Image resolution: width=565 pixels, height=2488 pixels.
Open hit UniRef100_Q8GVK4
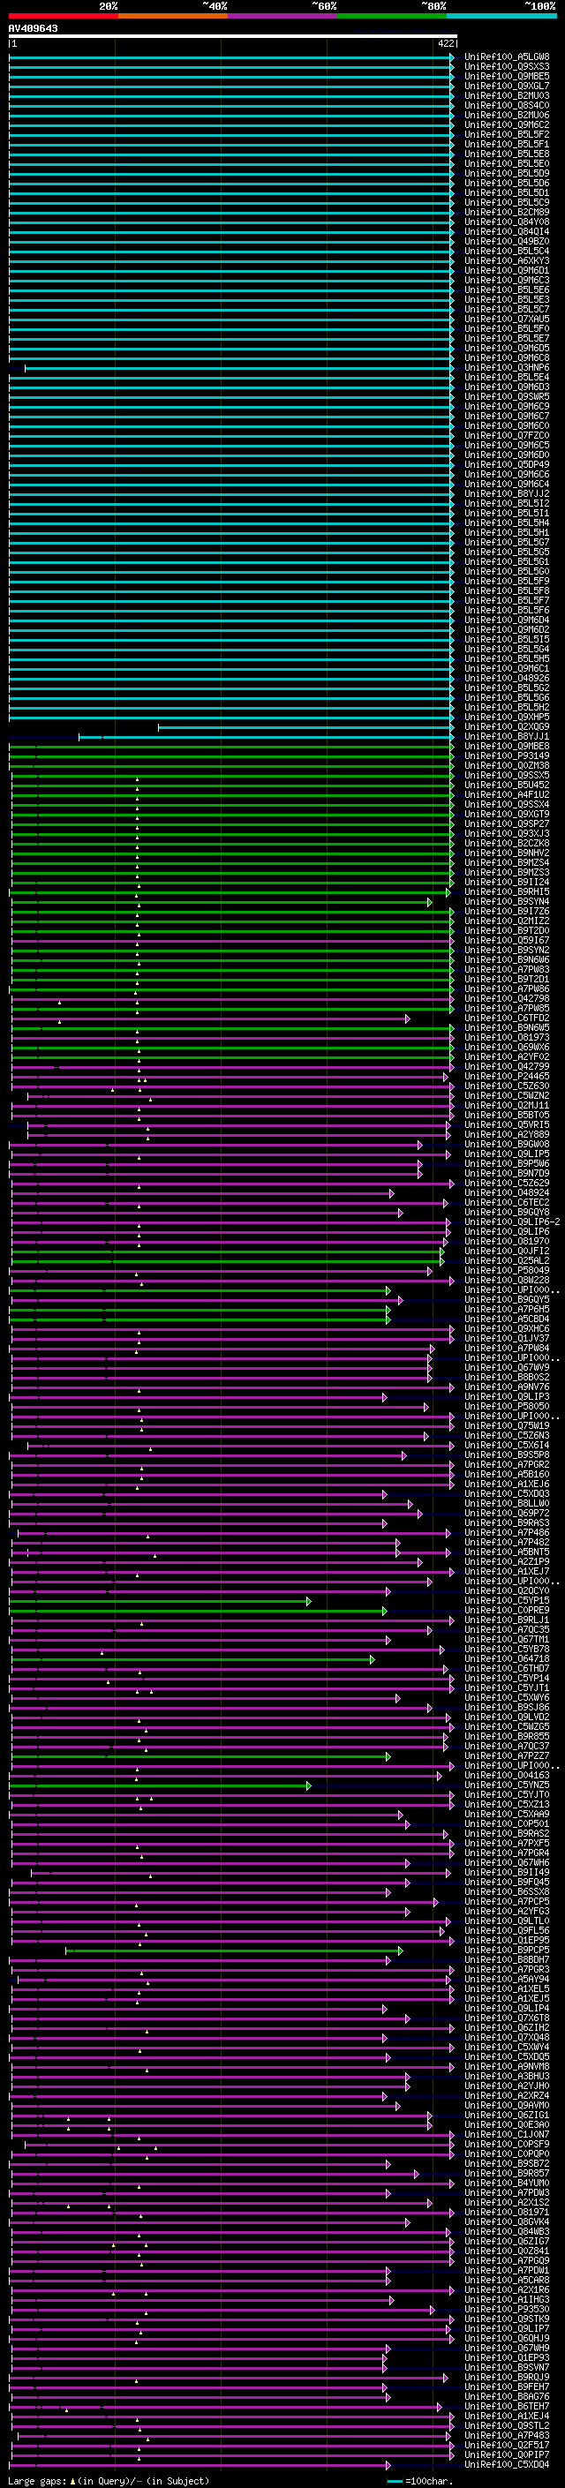[x=507, y=2222]
